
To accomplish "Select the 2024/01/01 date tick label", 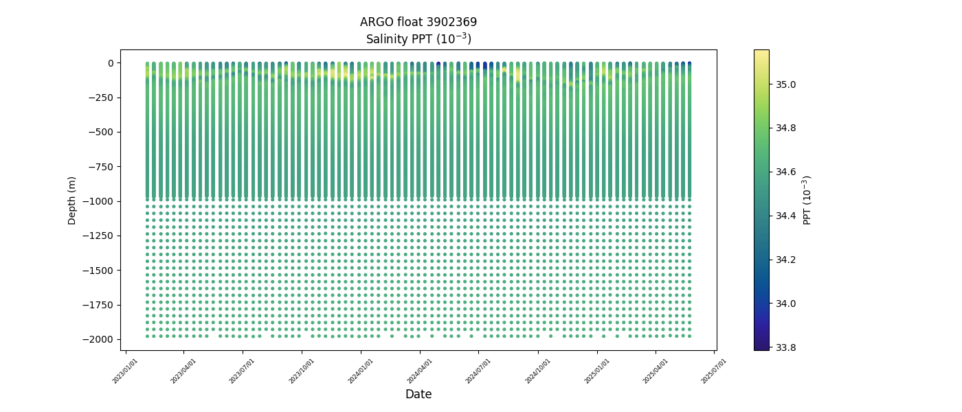I will coord(362,370).
